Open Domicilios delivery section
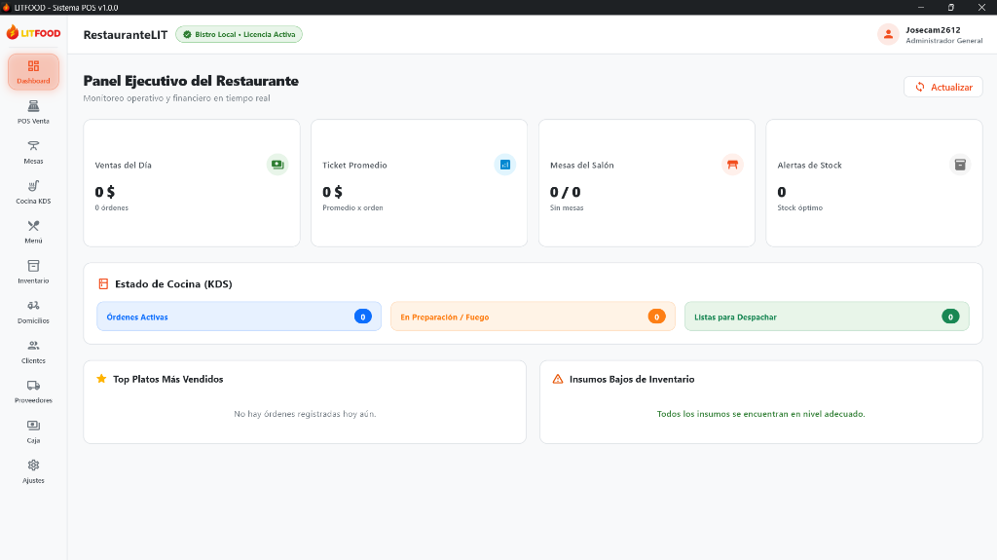The height and width of the screenshot is (560, 997). pos(33,313)
